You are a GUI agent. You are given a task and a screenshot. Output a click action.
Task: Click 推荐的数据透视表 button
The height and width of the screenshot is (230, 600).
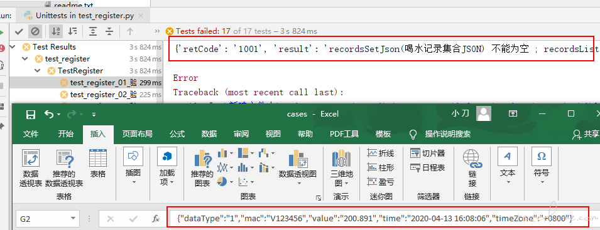pyautogui.click(x=64, y=168)
